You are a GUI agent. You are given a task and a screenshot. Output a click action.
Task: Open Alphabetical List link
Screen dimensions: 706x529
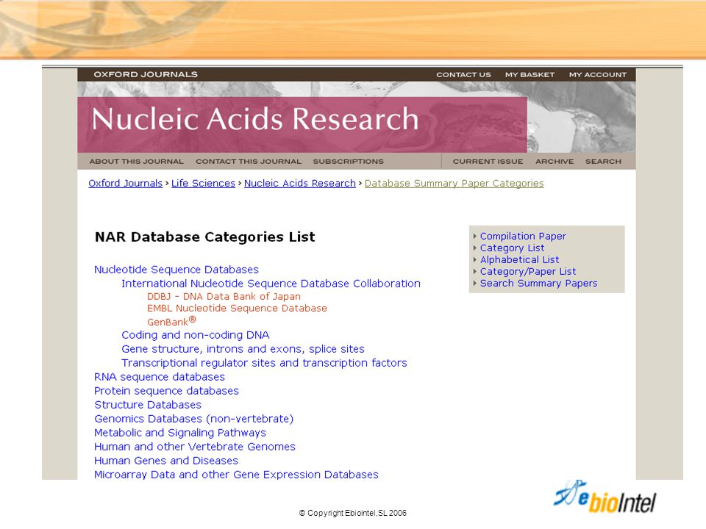pyautogui.click(x=520, y=259)
